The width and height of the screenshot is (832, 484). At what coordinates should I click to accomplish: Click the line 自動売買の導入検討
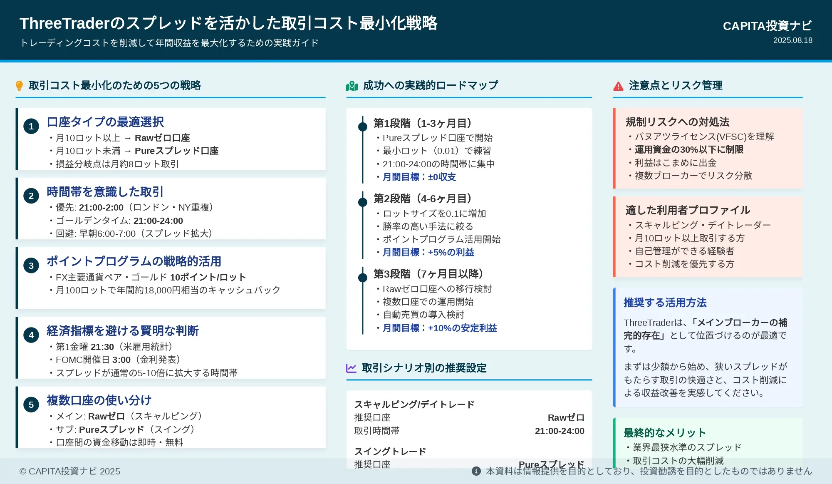(420, 315)
